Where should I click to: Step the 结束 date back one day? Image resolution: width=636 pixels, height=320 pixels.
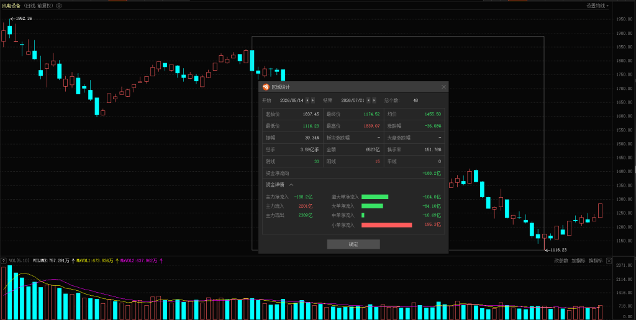tap(368, 100)
